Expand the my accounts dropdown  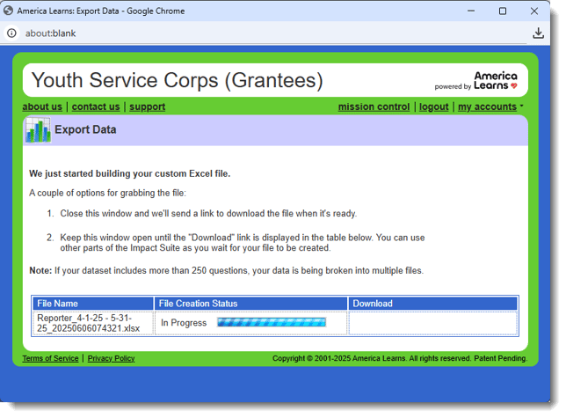coord(490,106)
